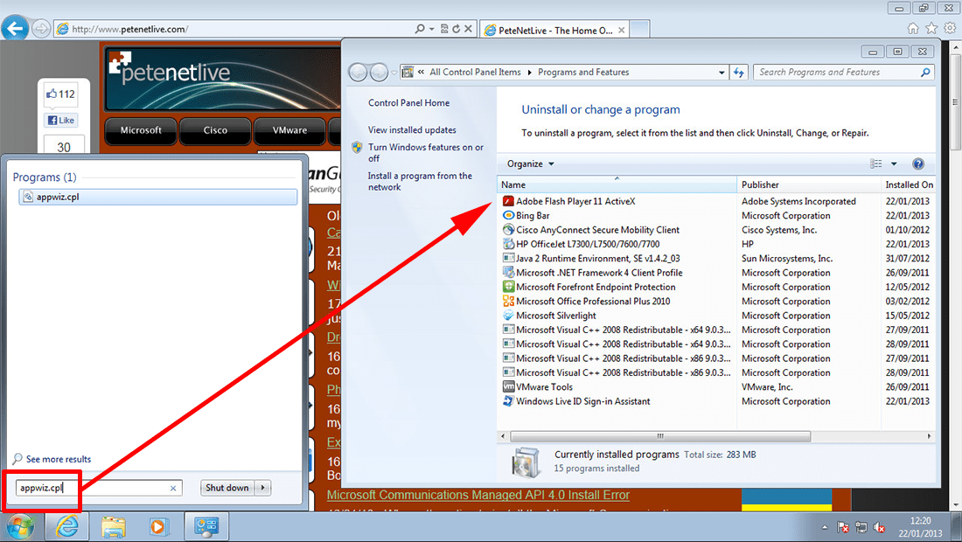Open the volume icon in the system tray
This screenshot has height=542, width=962.
point(879,527)
